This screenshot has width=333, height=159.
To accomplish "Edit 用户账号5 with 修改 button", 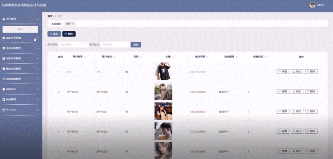I will tap(297, 151).
